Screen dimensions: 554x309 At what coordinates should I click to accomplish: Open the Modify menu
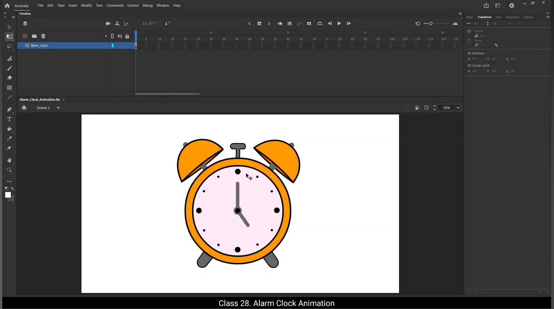87,5
